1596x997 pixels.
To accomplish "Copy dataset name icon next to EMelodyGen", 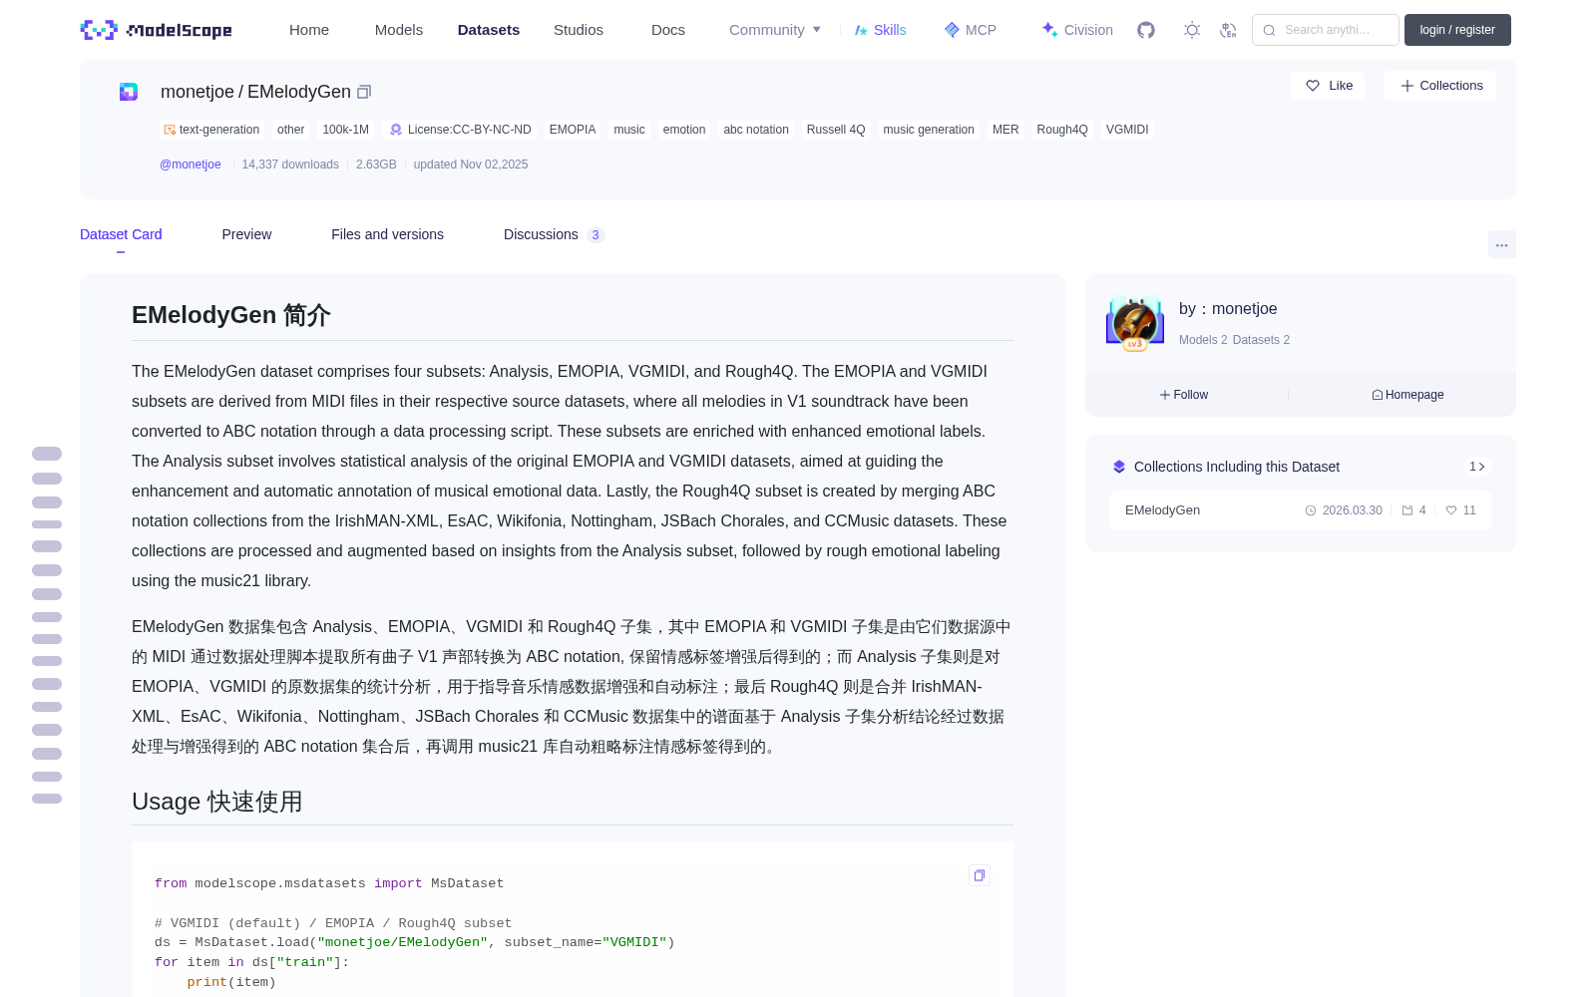I will pyautogui.click(x=364, y=92).
